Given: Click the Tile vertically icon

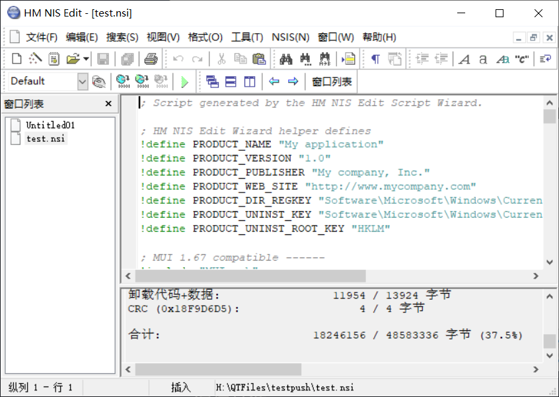Looking at the screenshot, I should coord(250,82).
